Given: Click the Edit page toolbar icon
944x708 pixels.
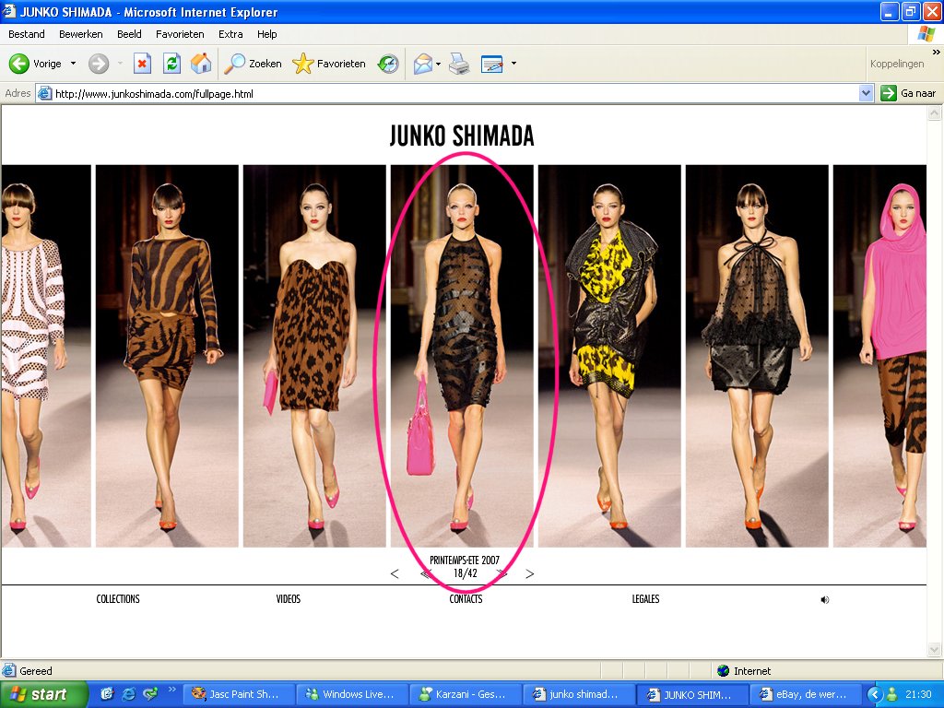Looking at the screenshot, I should tap(492, 64).
